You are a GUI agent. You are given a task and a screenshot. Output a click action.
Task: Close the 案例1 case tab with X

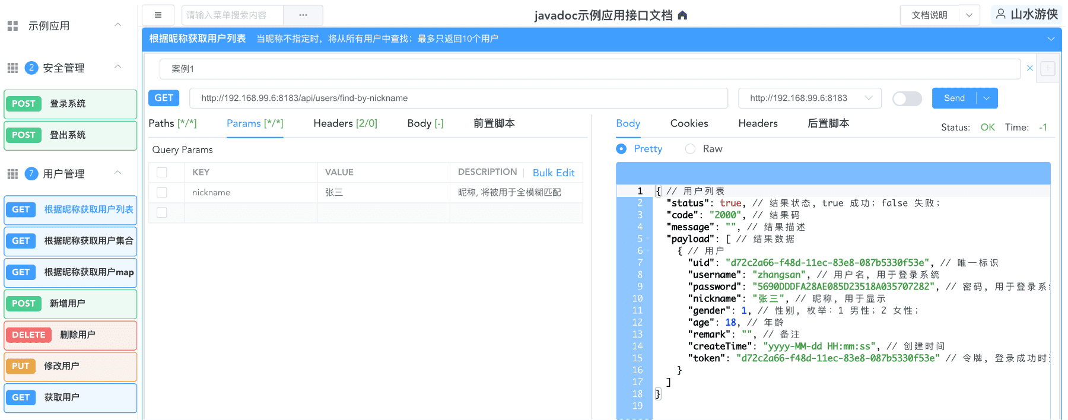click(x=1030, y=68)
